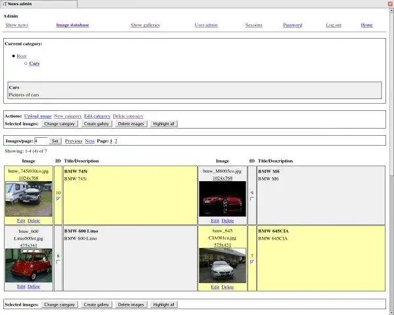This screenshot has height=315, width=394.
Task: Create a New category
Action: pyautogui.click(x=68, y=116)
